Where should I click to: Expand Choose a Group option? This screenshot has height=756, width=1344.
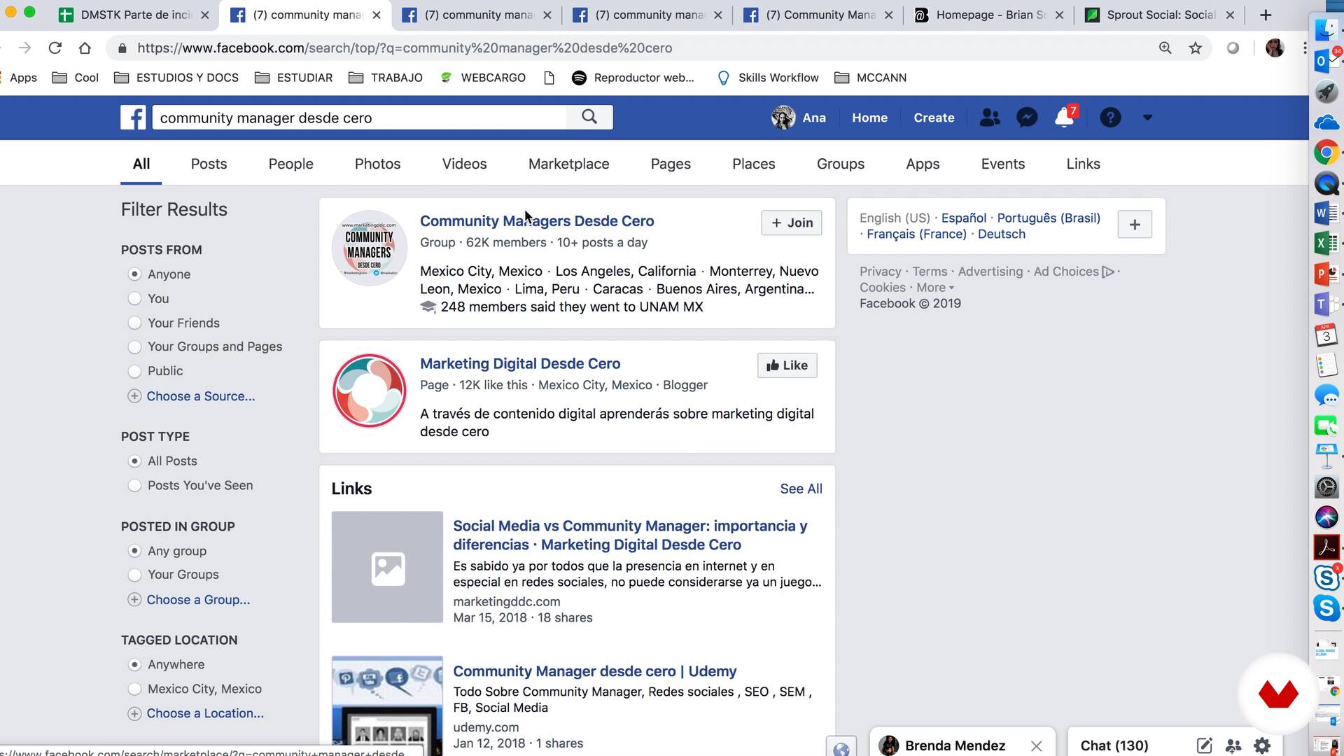(189, 600)
